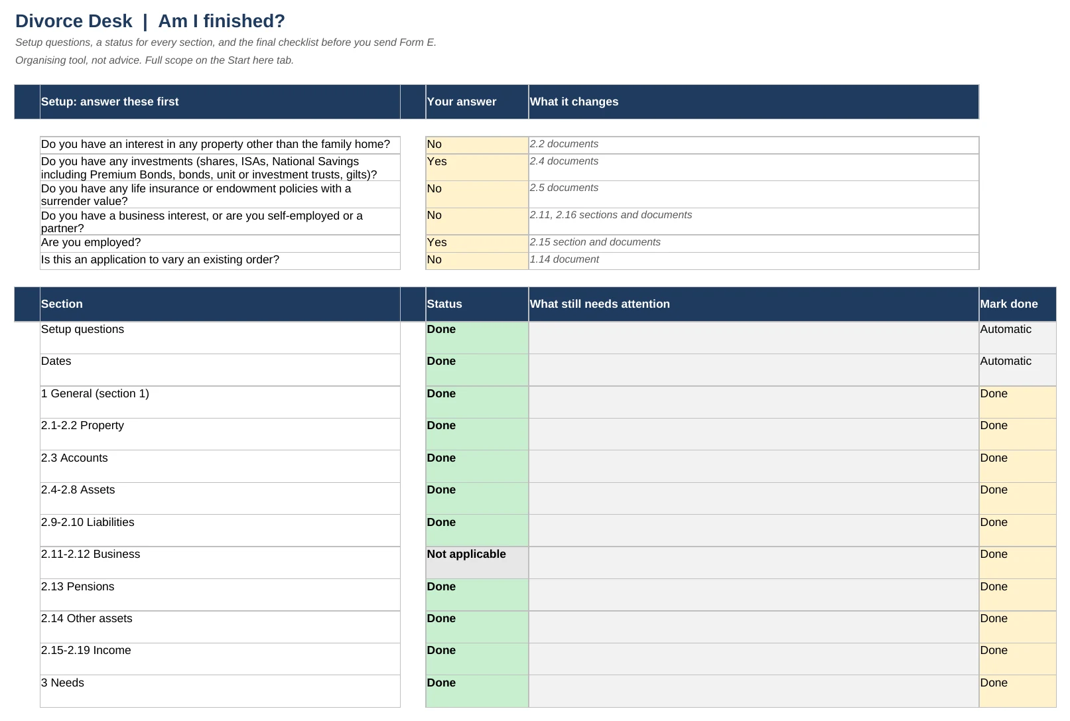Set Mark done for 3 Needs row
The width and height of the screenshot is (1070, 721).
click(1018, 691)
